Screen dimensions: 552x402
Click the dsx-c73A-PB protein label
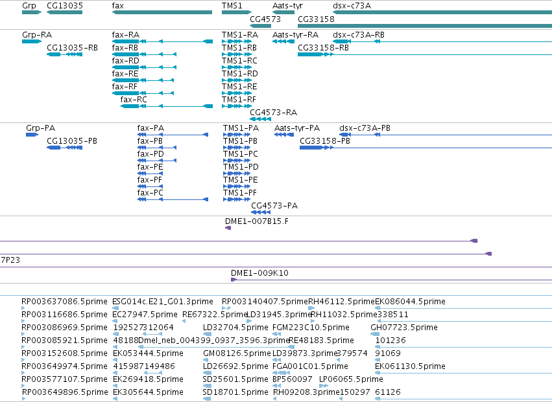[365, 128]
